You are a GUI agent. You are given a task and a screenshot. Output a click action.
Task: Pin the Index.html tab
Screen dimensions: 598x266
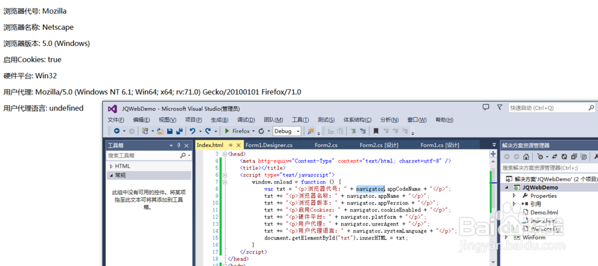230,145
